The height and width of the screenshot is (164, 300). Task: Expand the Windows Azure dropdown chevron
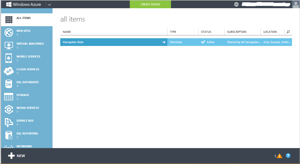pyautogui.click(x=49, y=4)
